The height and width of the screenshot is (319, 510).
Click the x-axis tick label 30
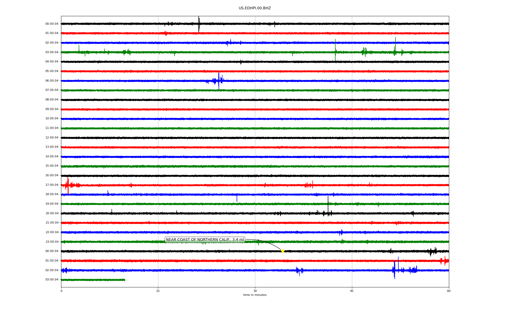pyautogui.click(x=255, y=291)
